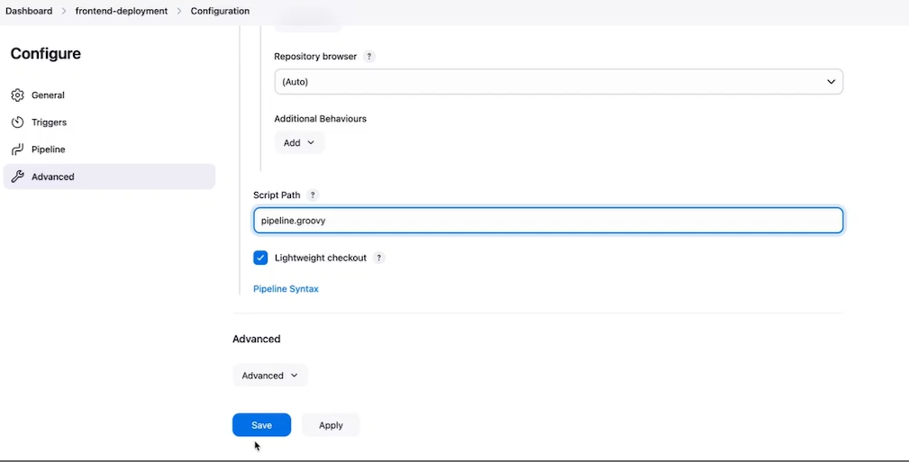Focus the Script Path text field
The image size is (909, 462).
click(x=548, y=221)
